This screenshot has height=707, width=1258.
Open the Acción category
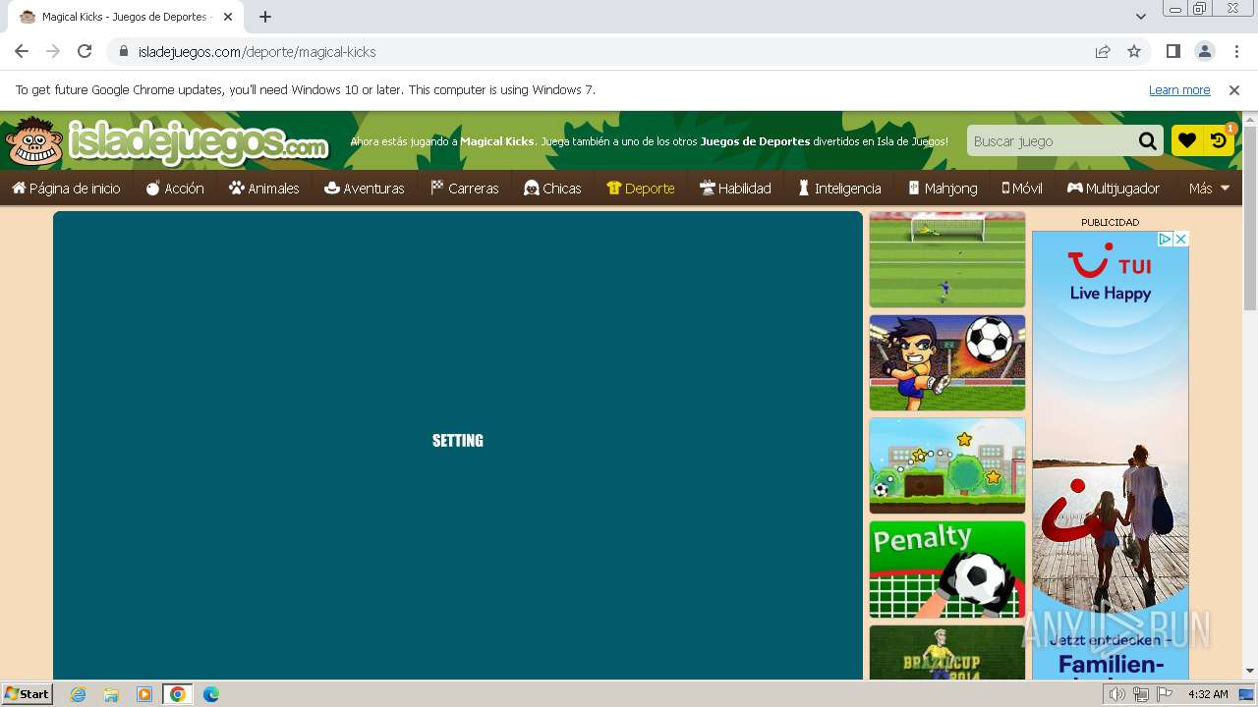click(175, 189)
